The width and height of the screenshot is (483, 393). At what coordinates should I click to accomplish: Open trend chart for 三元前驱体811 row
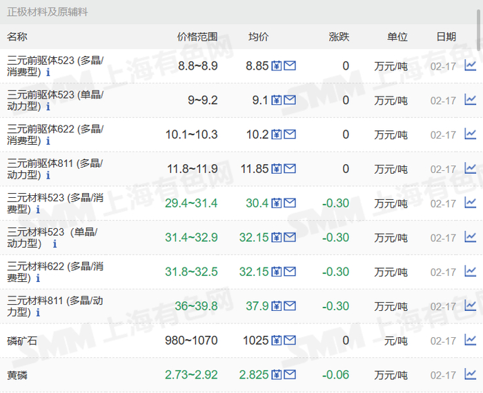click(471, 169)
